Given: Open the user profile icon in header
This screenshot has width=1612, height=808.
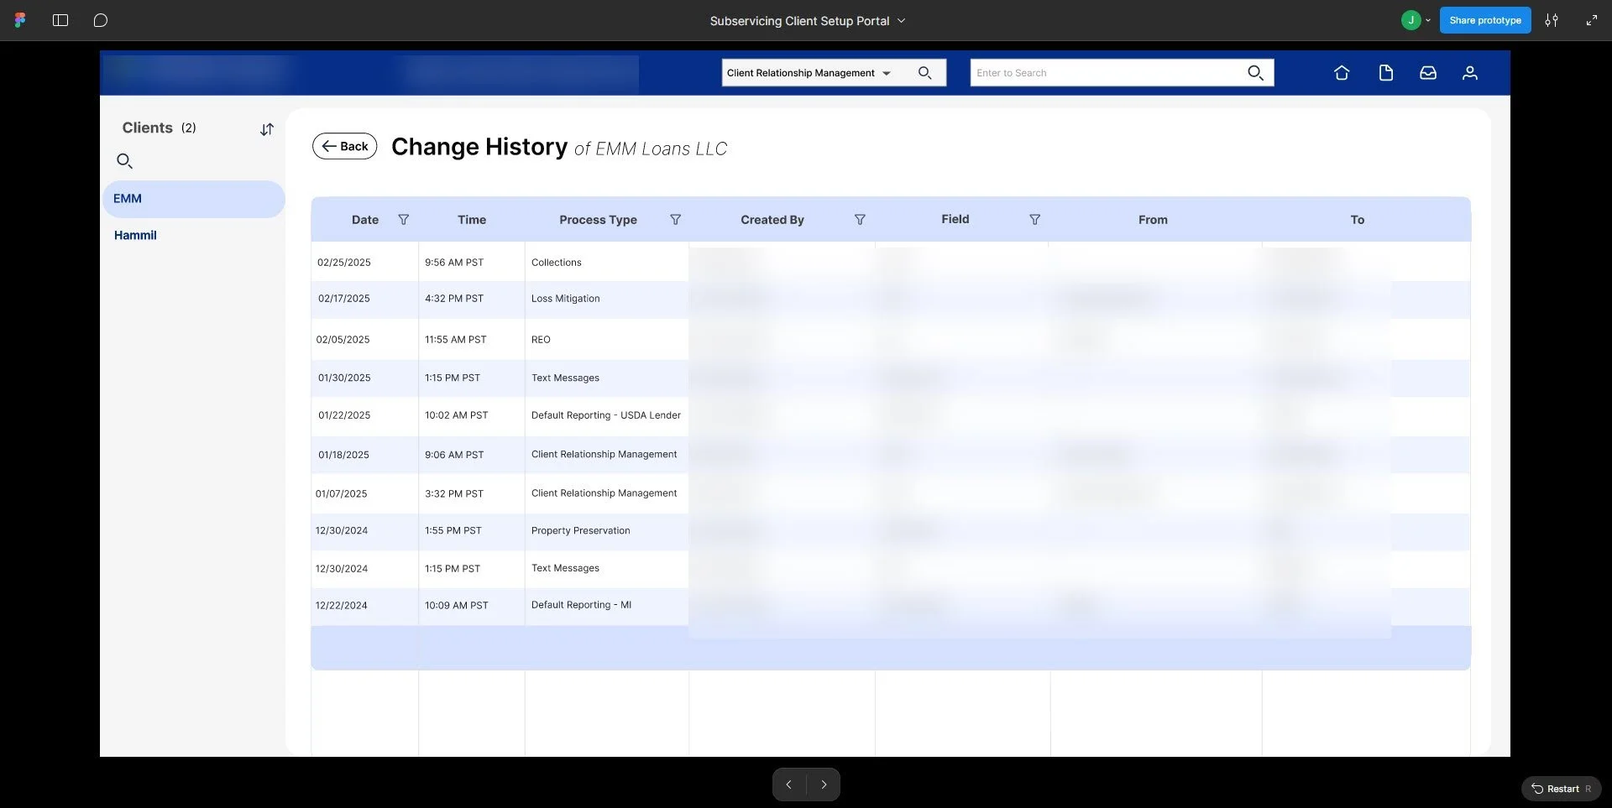Looking at the screenshot, I should pos(1470,73).
